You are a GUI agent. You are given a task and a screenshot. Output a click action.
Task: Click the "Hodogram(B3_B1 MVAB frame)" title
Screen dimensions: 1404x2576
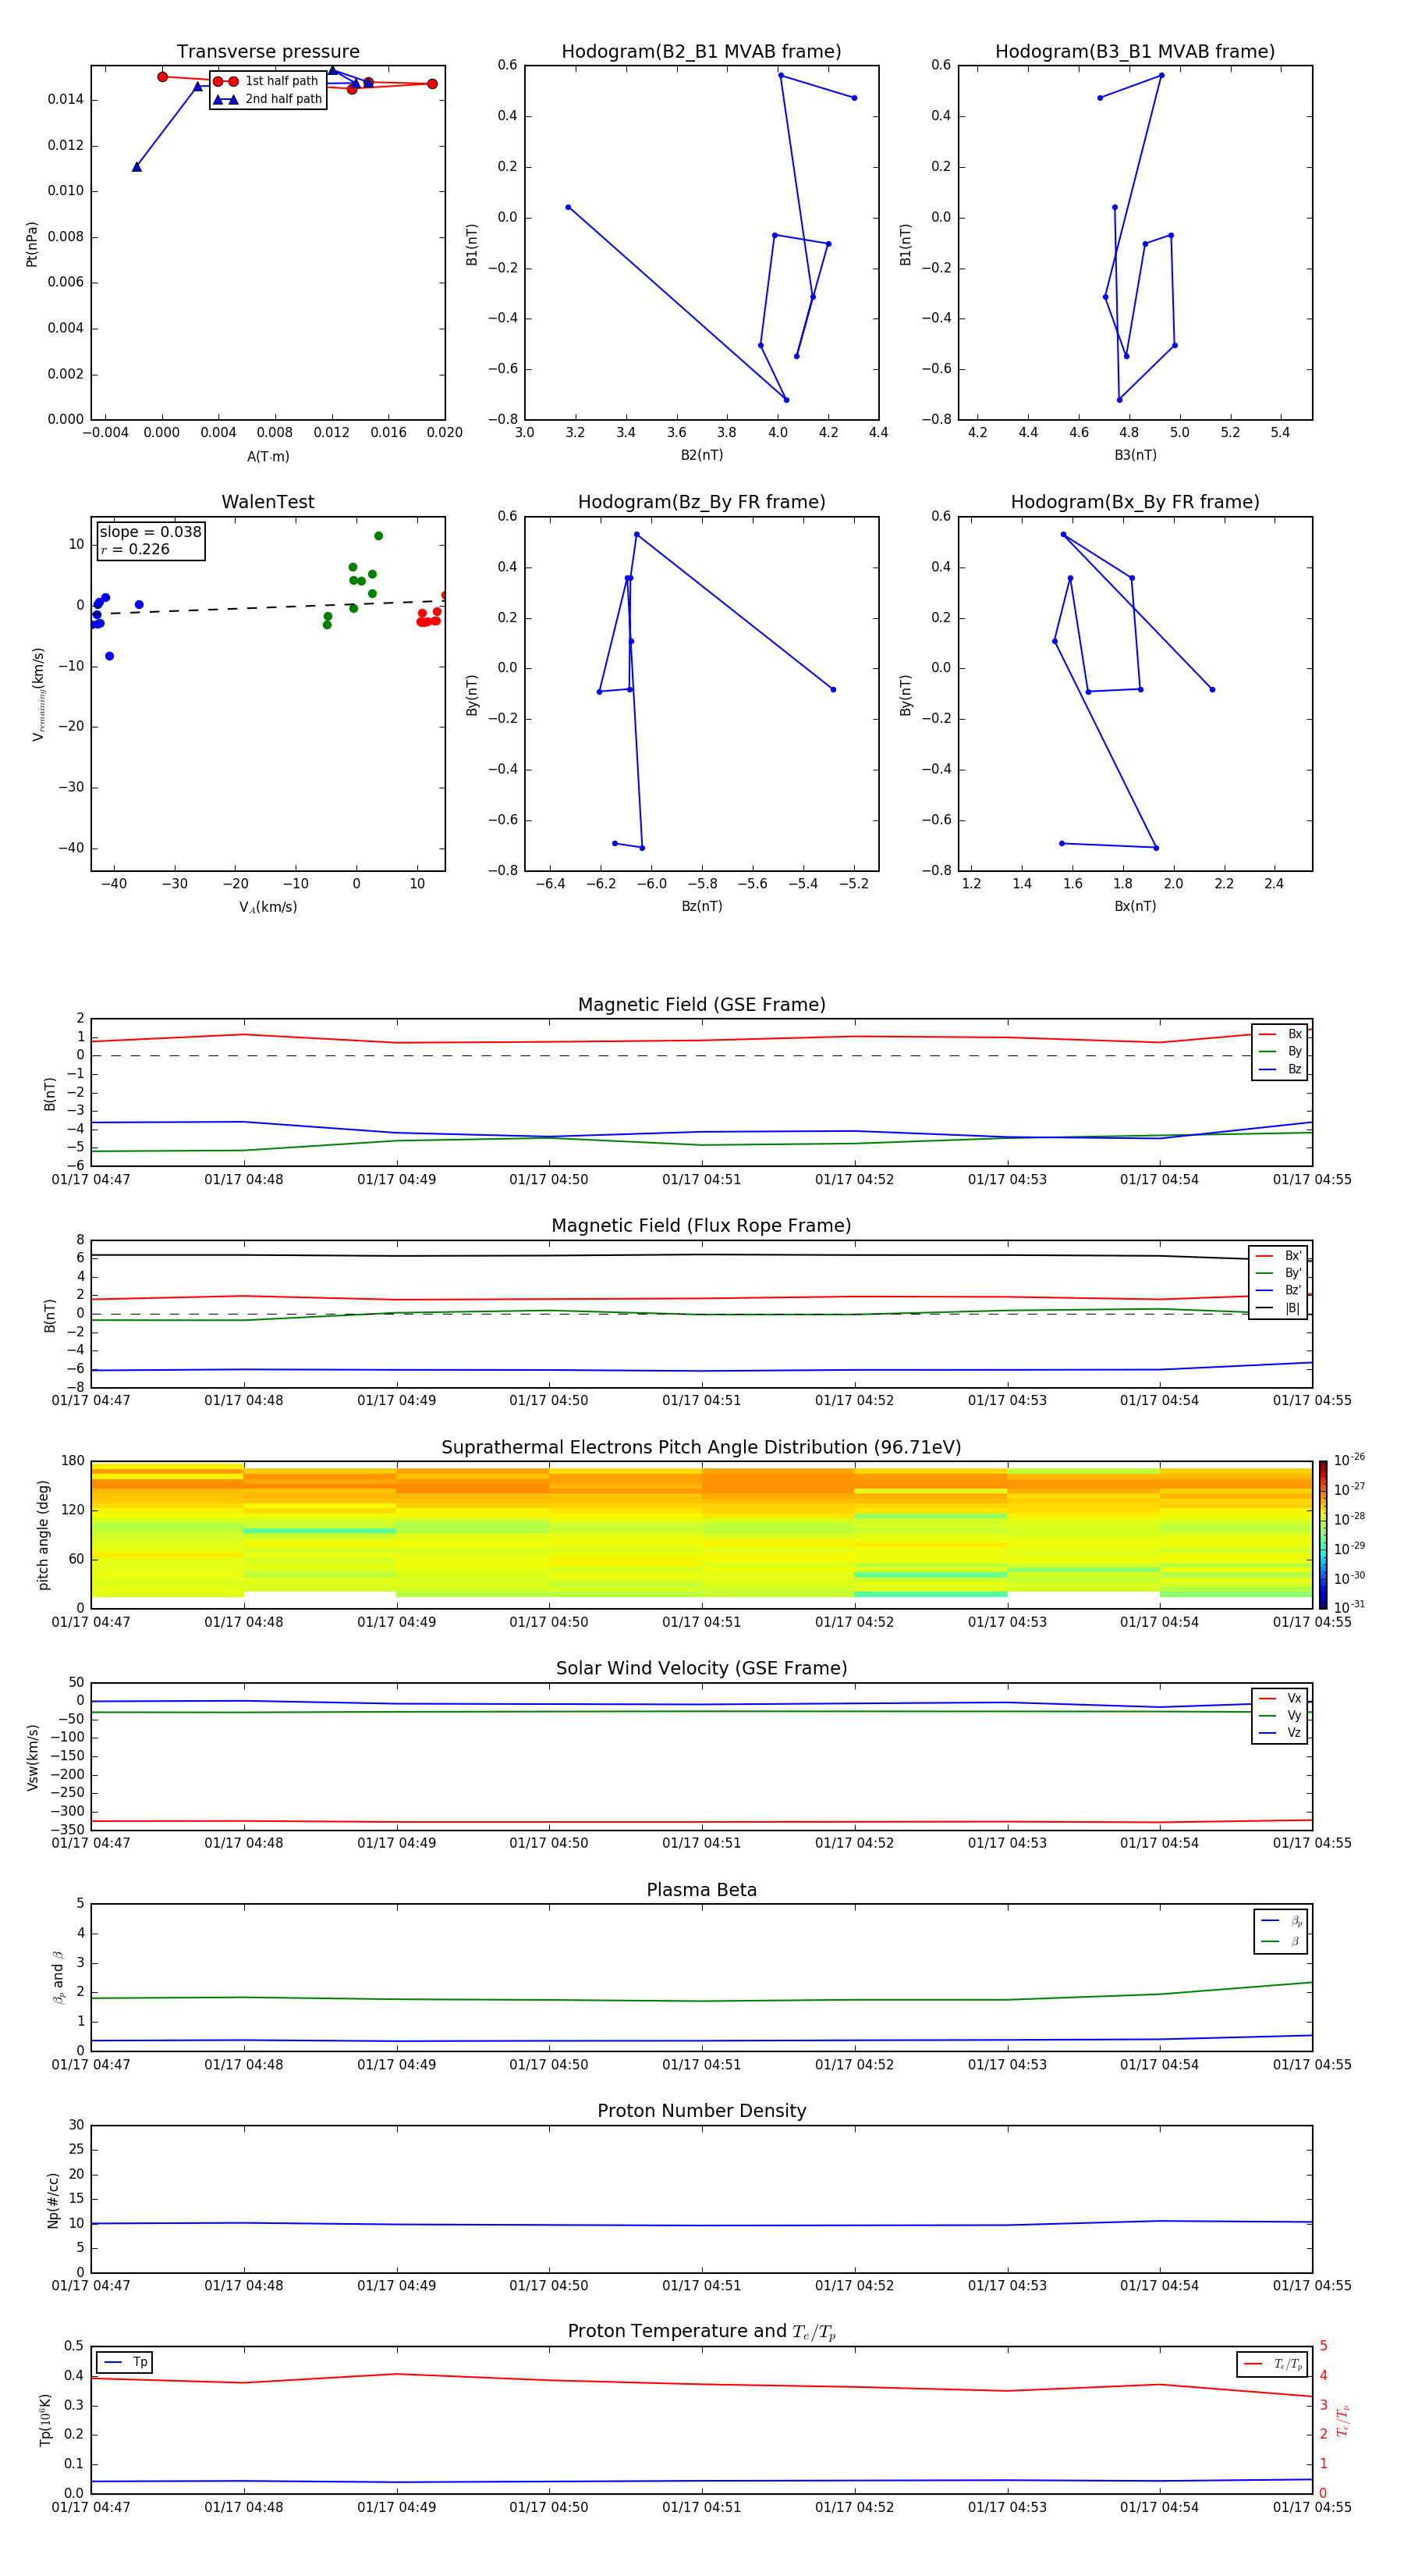pyautogui.click(x=1134, y=52)
